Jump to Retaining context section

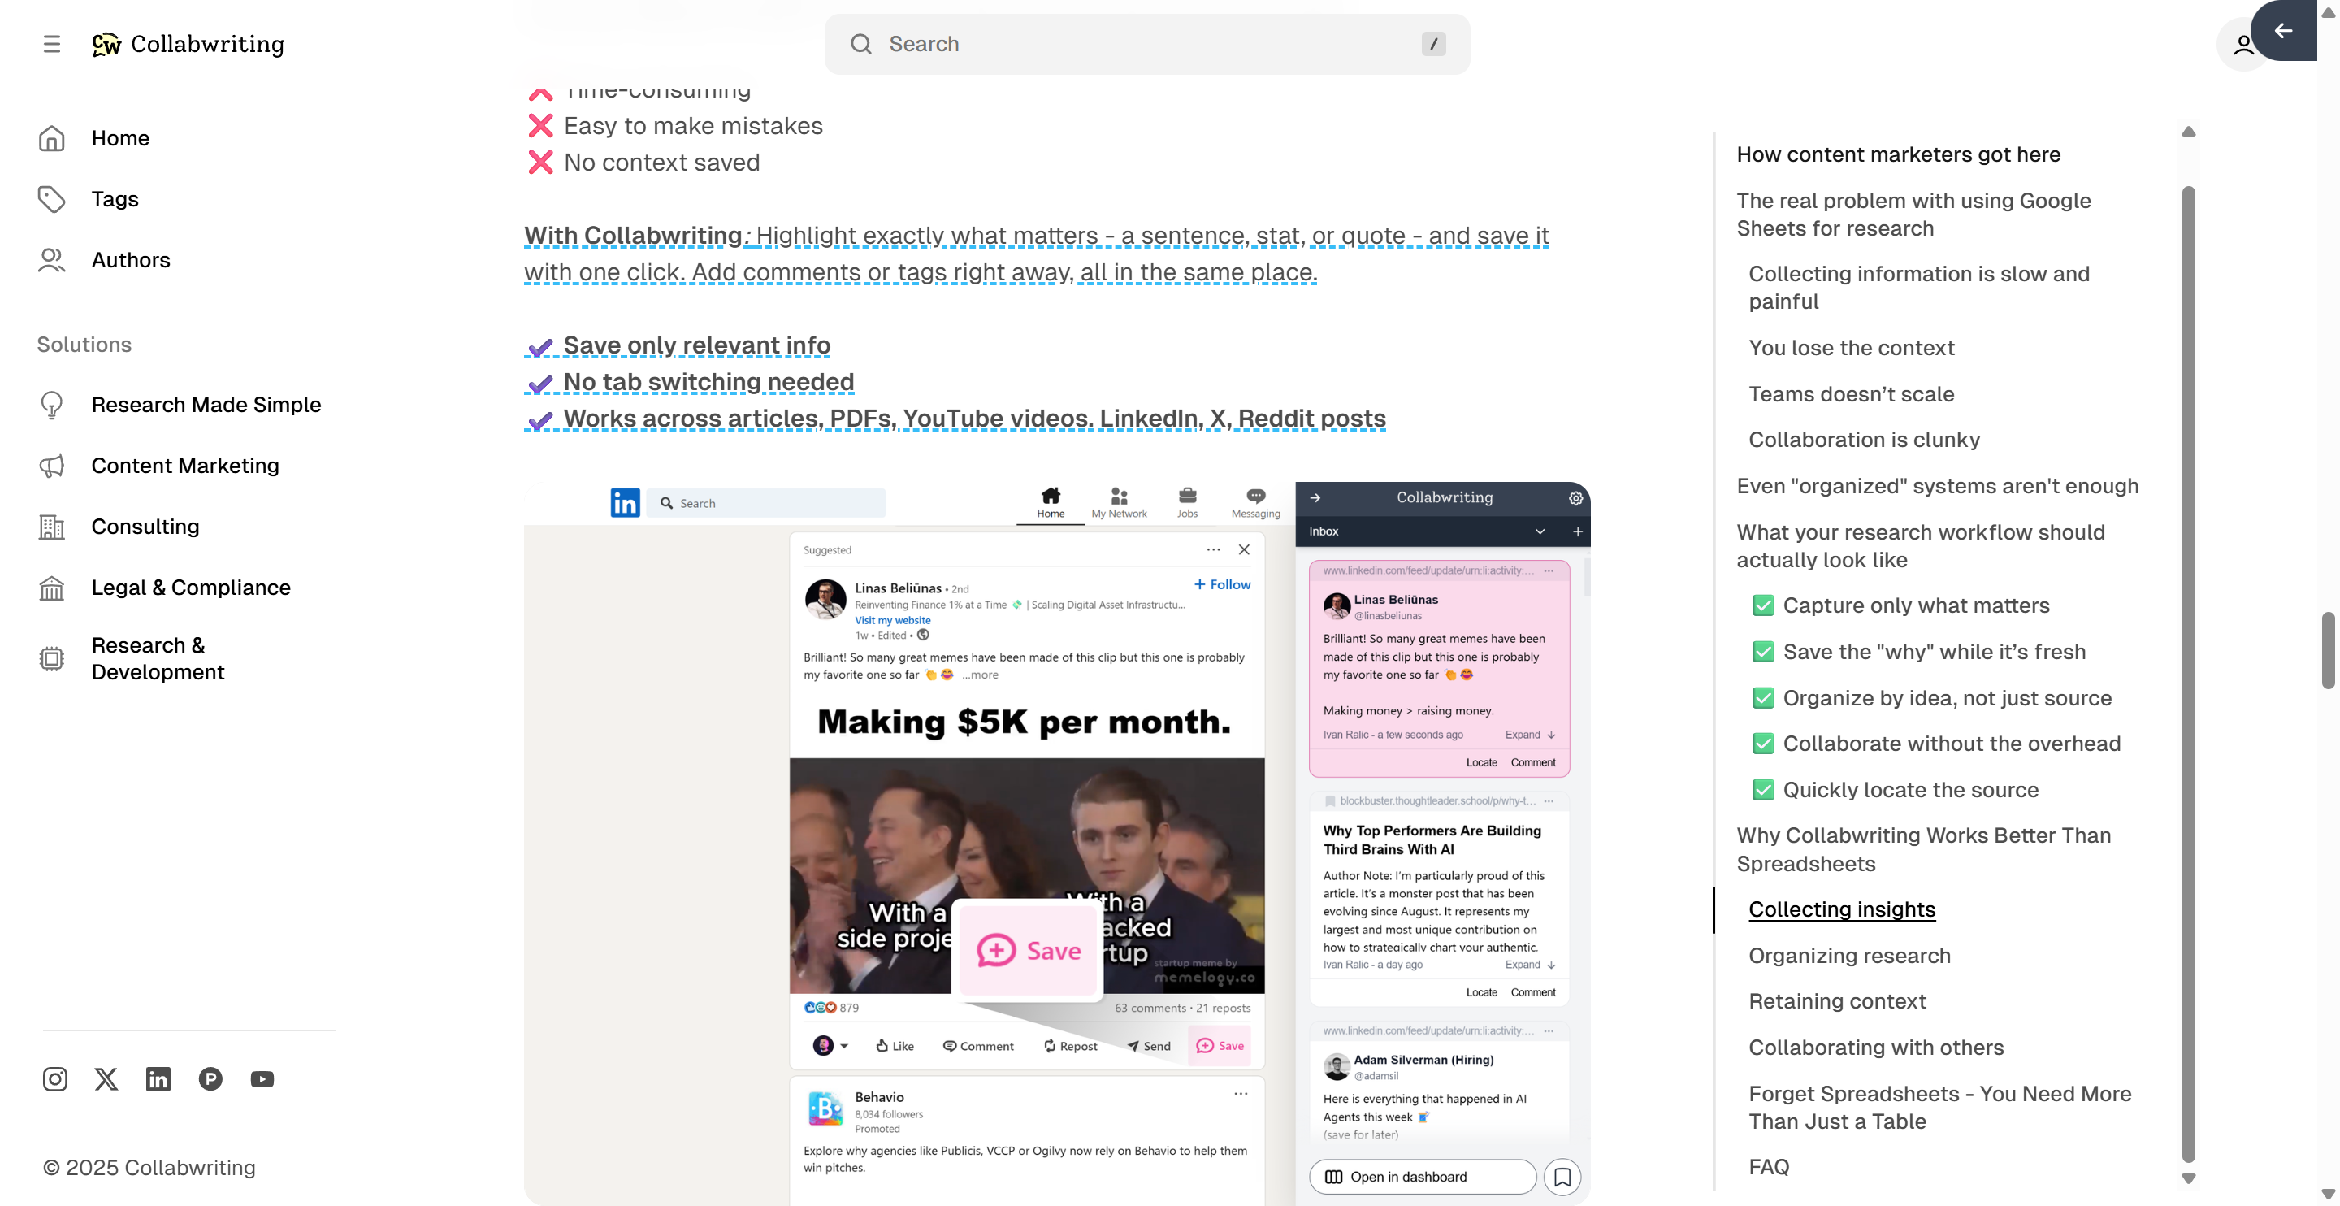1837,1000
